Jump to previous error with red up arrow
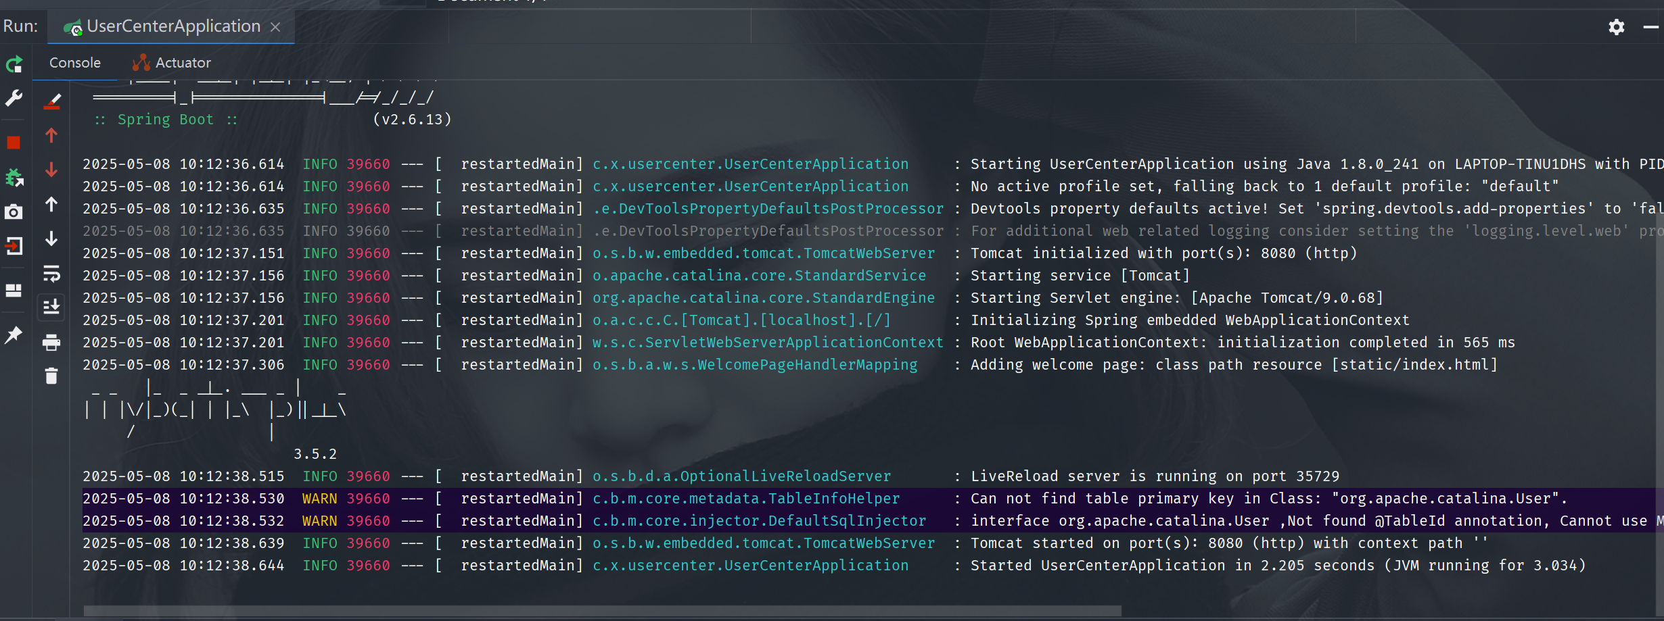 (51, 136)
